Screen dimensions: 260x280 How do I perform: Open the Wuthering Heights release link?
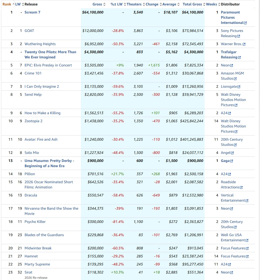(x=40, y=44)
